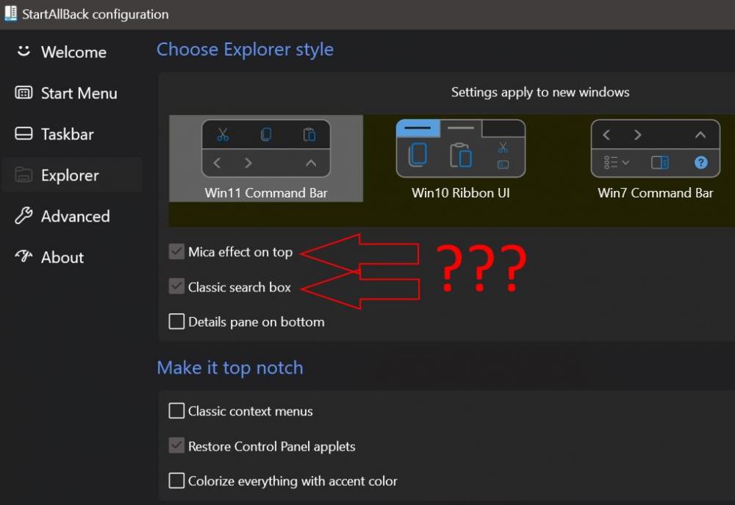The image size is (735, 505).
Task: Click the Advanced wrench icon
Action: point(24,216)
